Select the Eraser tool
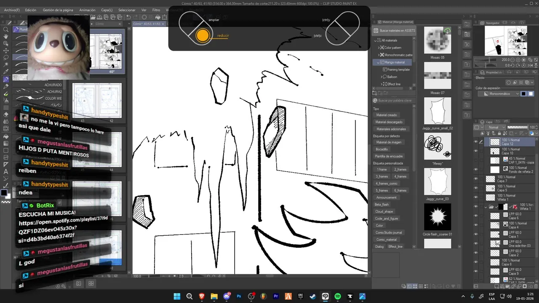Viewport: 539px width, 303px height. click(x=6, y=114)
